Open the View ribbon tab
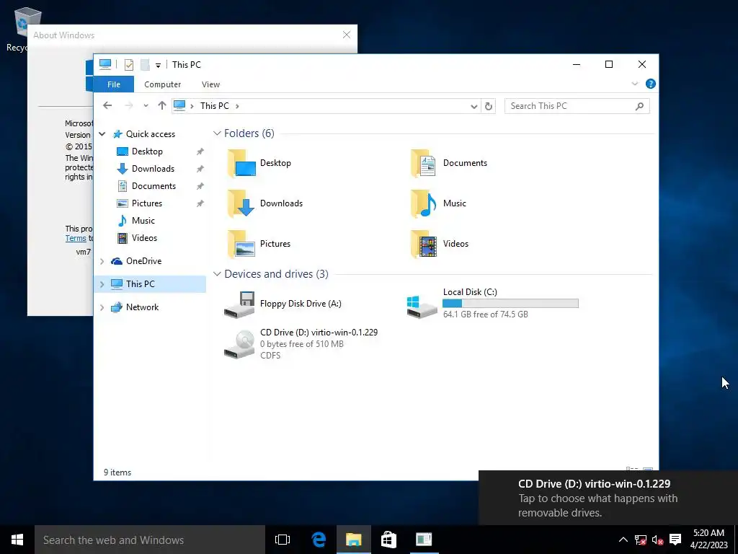The width and height of the screenshot is (738, 554). coord(210,84)
